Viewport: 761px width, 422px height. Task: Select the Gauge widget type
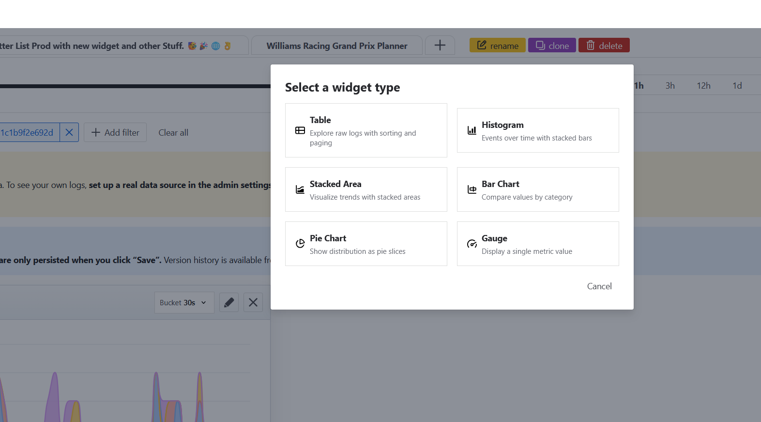(x=538, y=244)
